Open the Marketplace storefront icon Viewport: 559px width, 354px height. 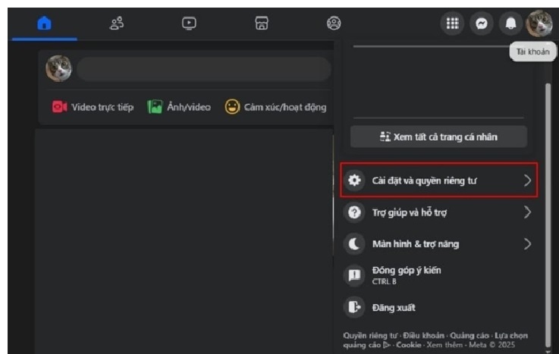pos(262,23)
